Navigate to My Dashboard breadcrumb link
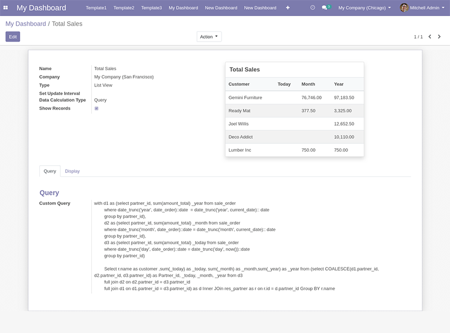Image resolution: width=450 pixels, height=333 pixels. (x=26, y=24)
